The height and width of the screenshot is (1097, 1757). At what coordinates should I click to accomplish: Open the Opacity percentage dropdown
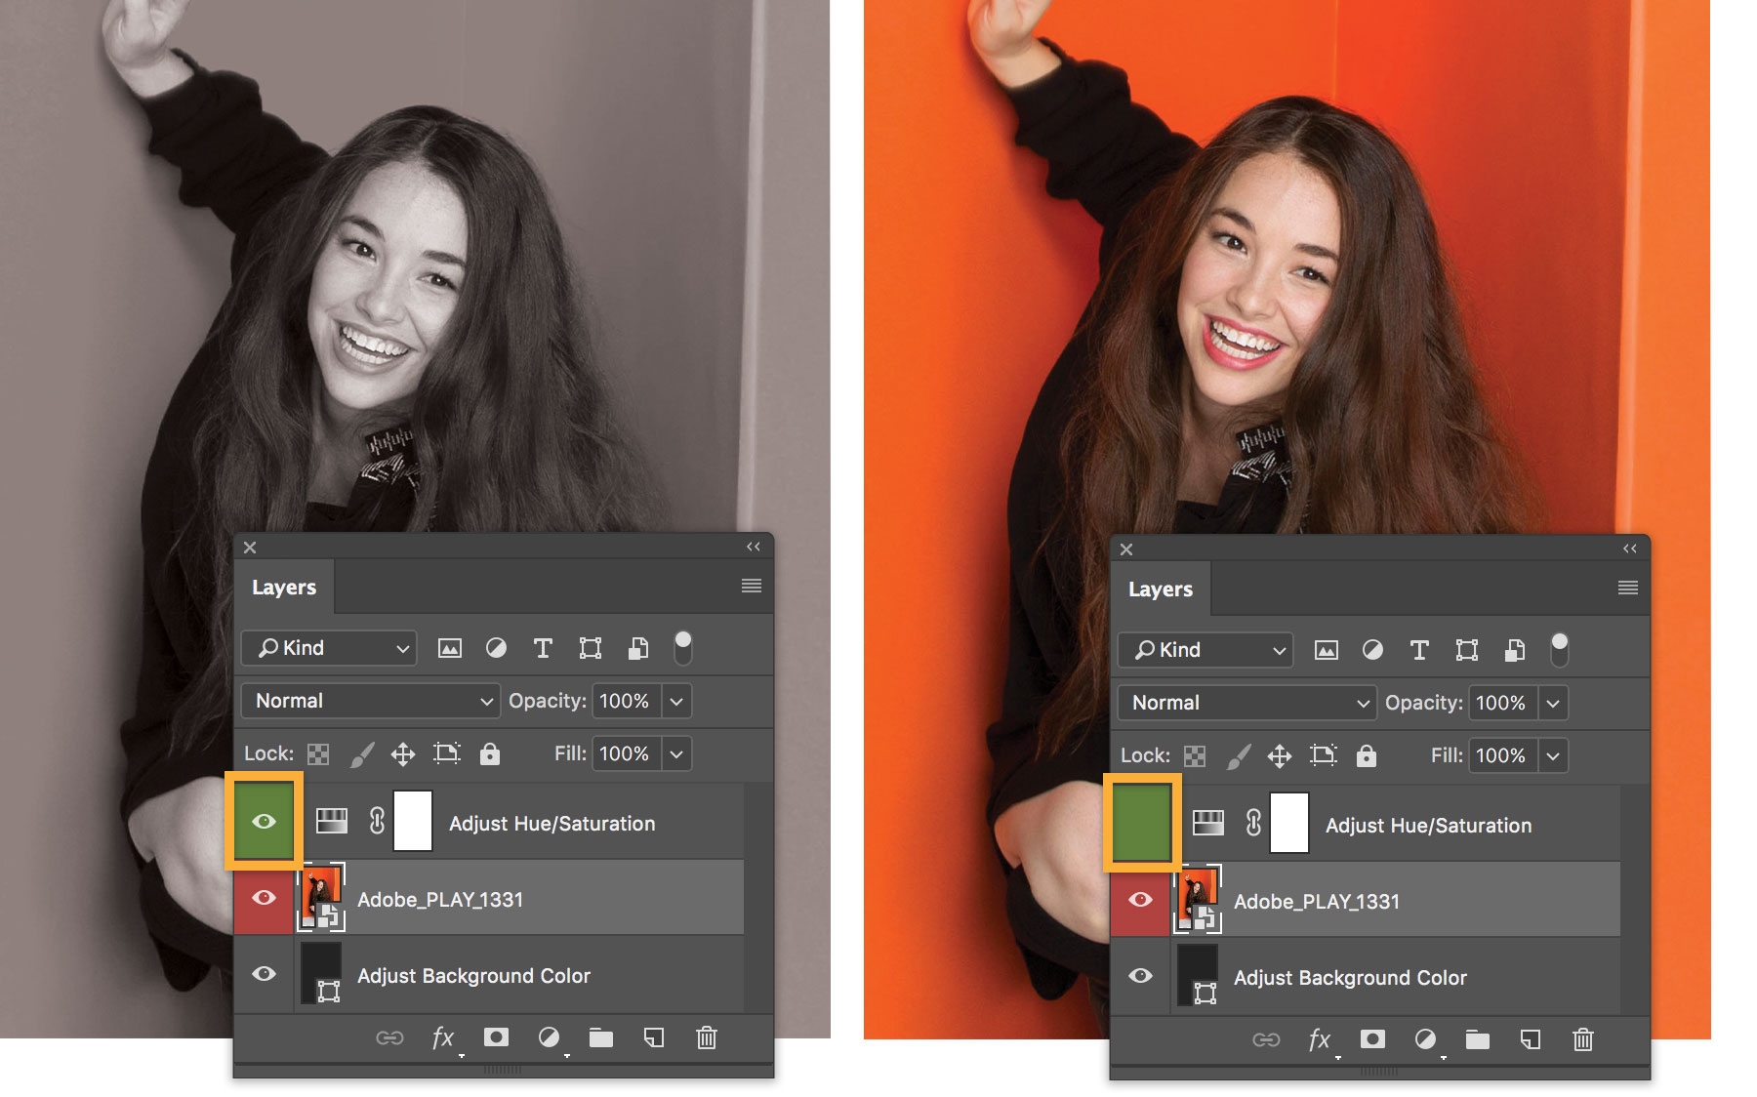tap(678, 701)
